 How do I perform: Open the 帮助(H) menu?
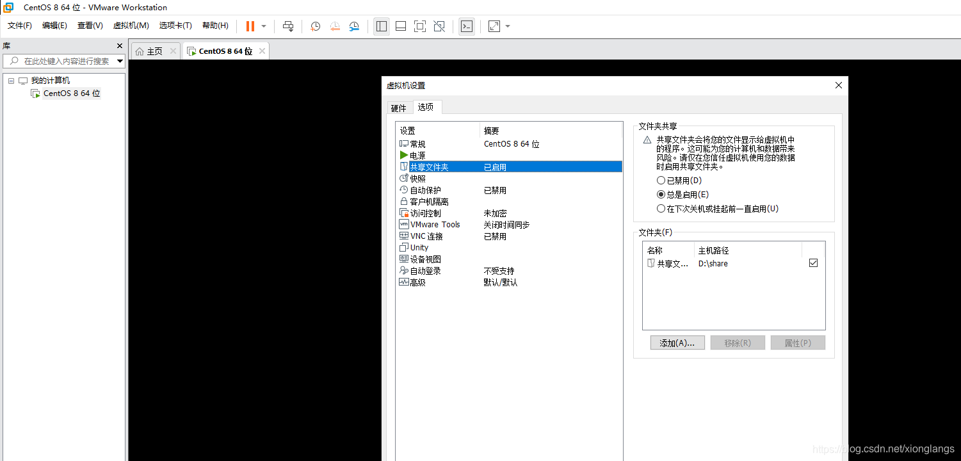(x=215, y=26)
